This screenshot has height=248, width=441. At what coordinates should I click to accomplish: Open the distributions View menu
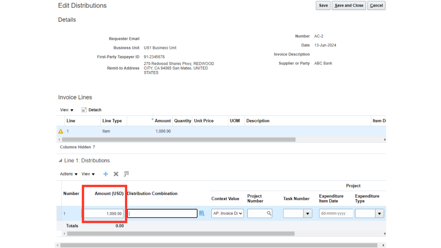point(88,174)
